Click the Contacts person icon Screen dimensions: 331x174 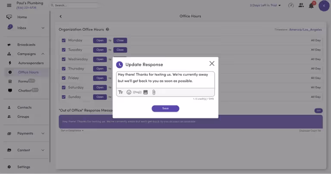(9, 107)
